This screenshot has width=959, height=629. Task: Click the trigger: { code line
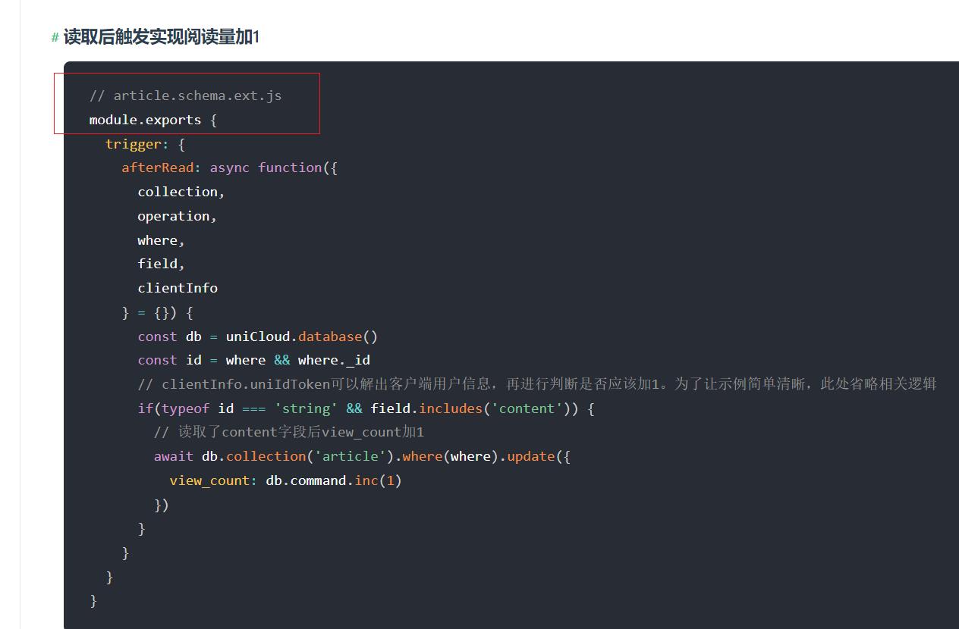pyautogui.click(x=145, y=144)
